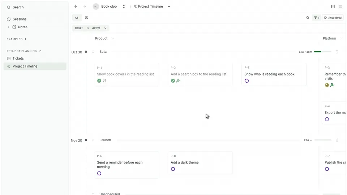The image size is (347, 195).
Task: Select Project Timeline in the sidebar
Action: (x=35, y=66)
